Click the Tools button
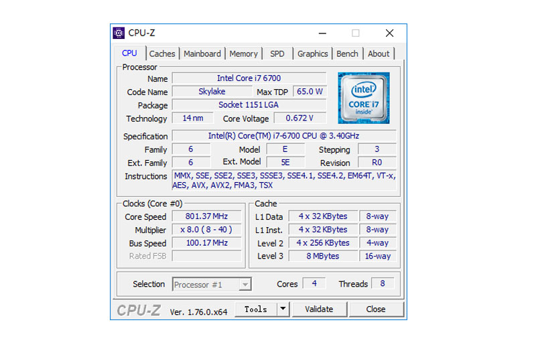This screenshot has width=536, height=357. 256,309
